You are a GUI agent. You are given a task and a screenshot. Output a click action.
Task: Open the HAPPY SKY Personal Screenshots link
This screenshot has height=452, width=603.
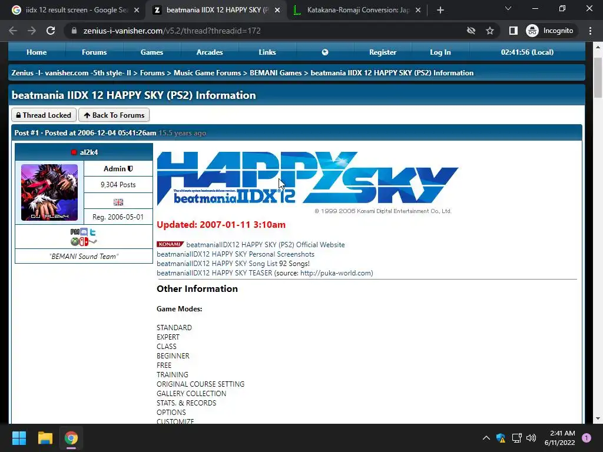(x=236, y=254)
